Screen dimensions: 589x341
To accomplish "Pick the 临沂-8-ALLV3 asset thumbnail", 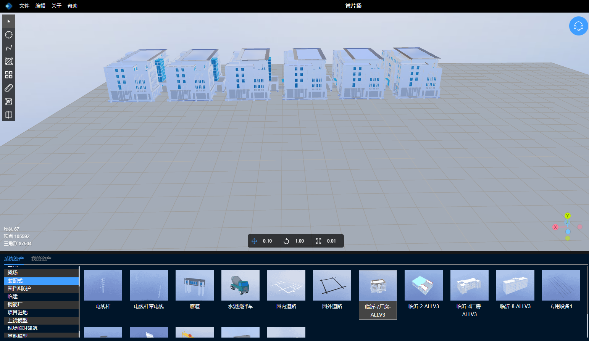I will tap(515, 285).
